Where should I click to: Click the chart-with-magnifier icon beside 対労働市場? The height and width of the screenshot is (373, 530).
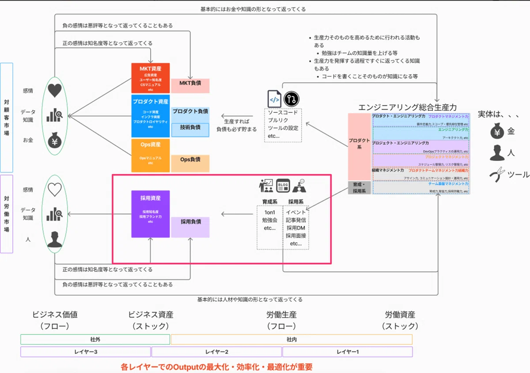point(54,214)
